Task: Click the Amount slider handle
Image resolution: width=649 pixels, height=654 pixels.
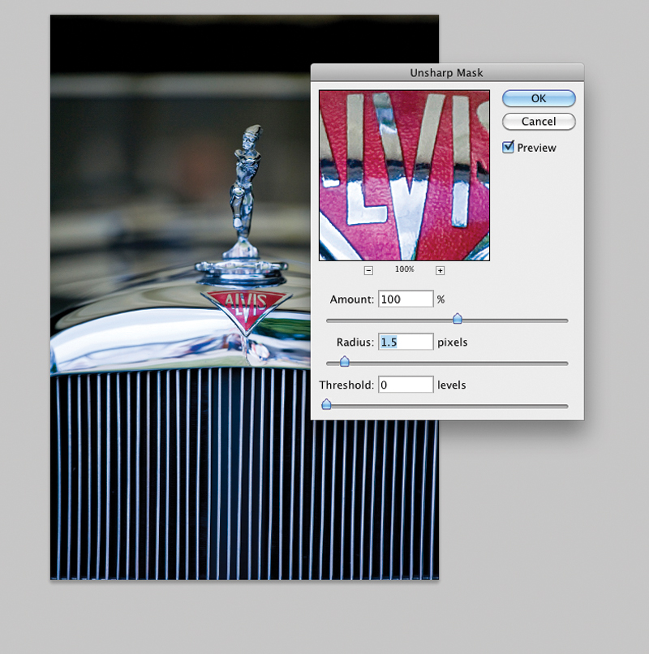Action: pos(457,319)
